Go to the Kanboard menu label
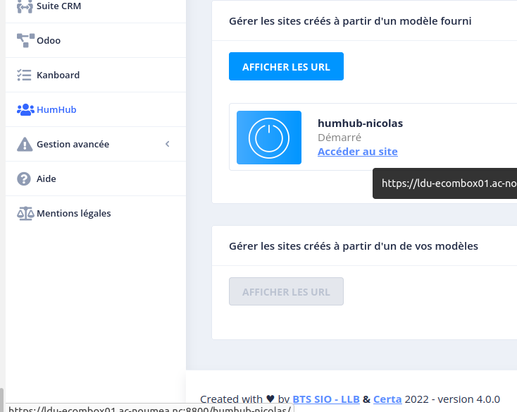The width and height of the screenshot is (517, 412). pos(58,75)
